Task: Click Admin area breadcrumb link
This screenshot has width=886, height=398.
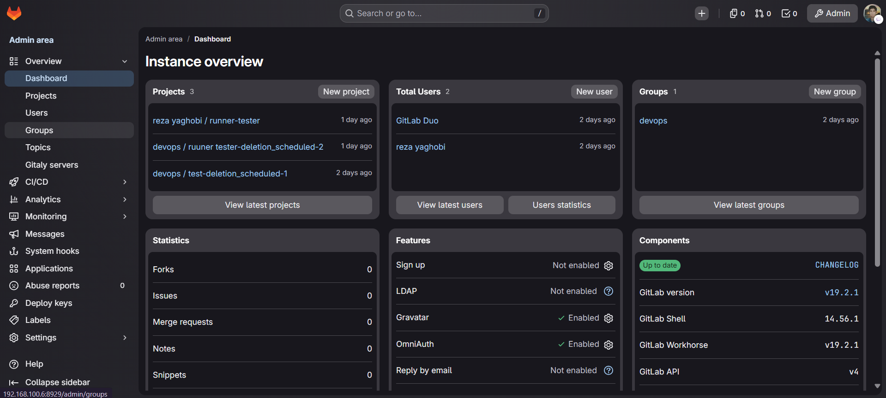Action: (x=164, y=39)
